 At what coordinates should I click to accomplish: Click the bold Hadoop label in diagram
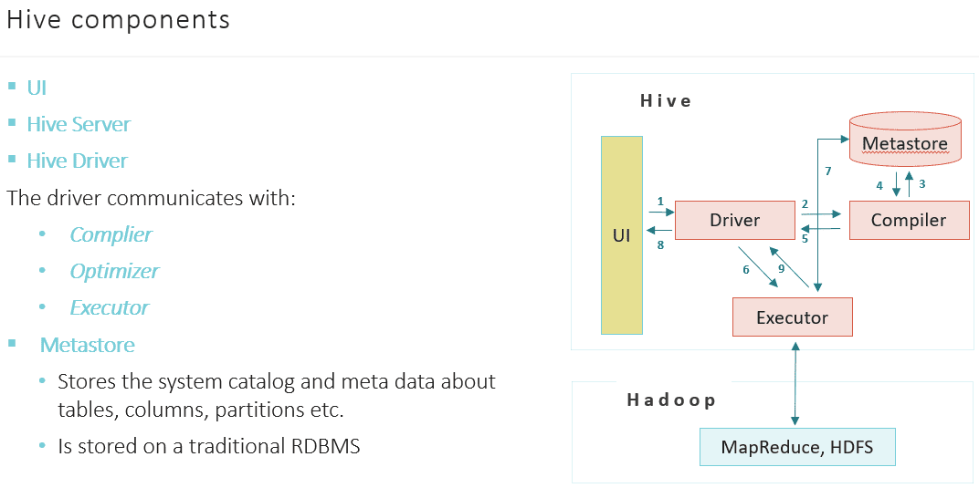(x=671, y=400)
